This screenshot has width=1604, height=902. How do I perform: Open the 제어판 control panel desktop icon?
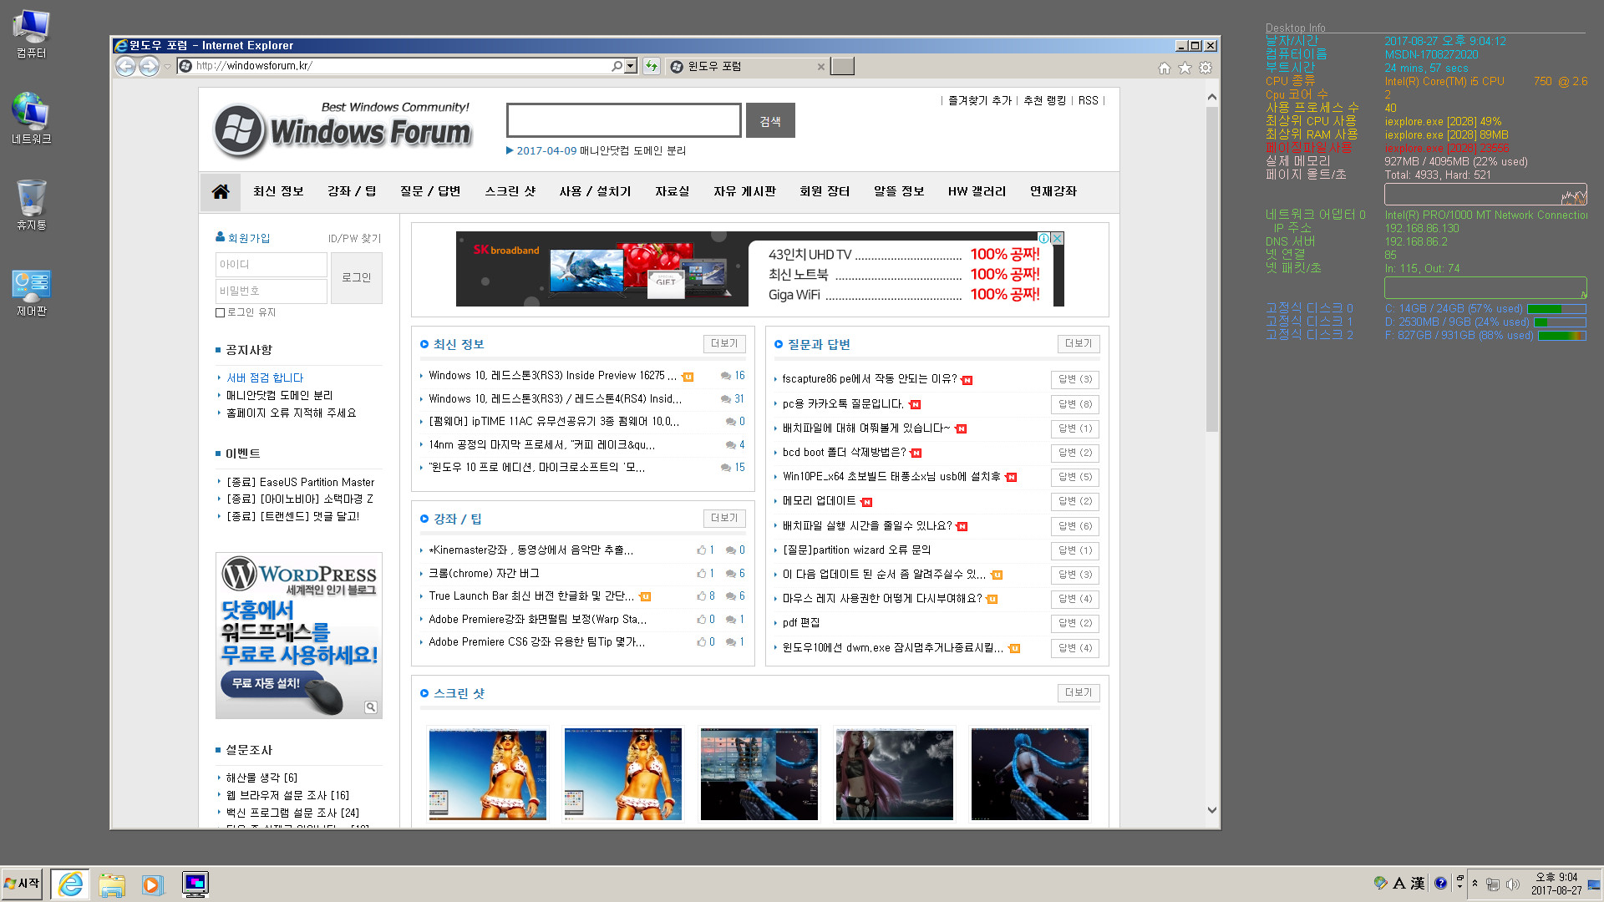[32, 293]
